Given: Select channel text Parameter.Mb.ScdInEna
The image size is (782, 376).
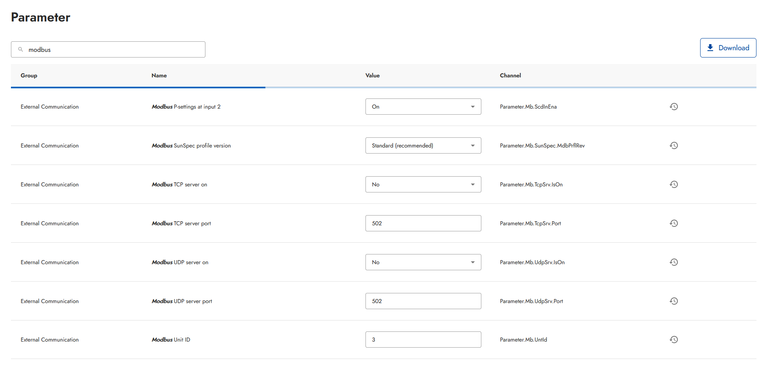Looking at the screenshot, I should point(528,107).
